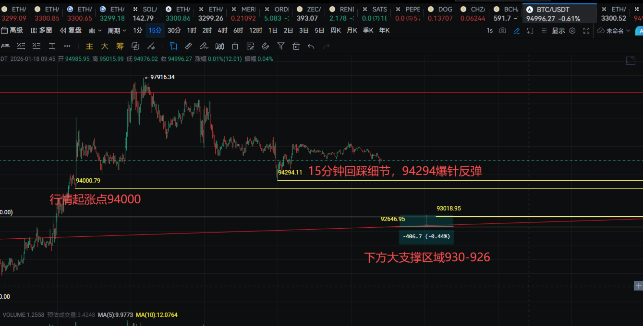Viewport: 643px width, 326px height.
Task: Click the magnet snap icon
Action: (x=266, y=46)
